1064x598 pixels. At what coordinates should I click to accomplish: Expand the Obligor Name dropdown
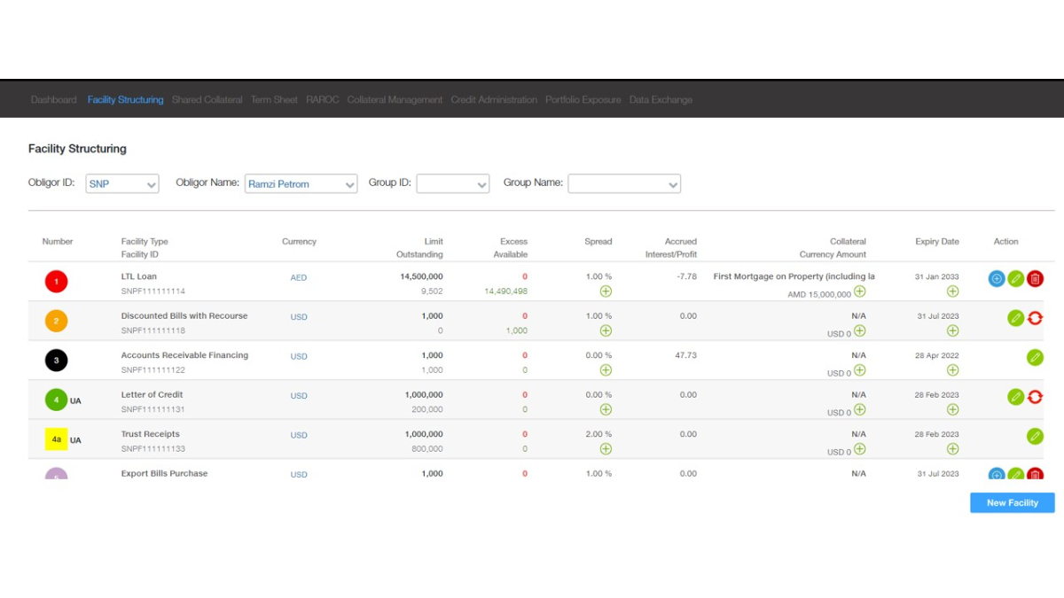click(x=301, y=184)
